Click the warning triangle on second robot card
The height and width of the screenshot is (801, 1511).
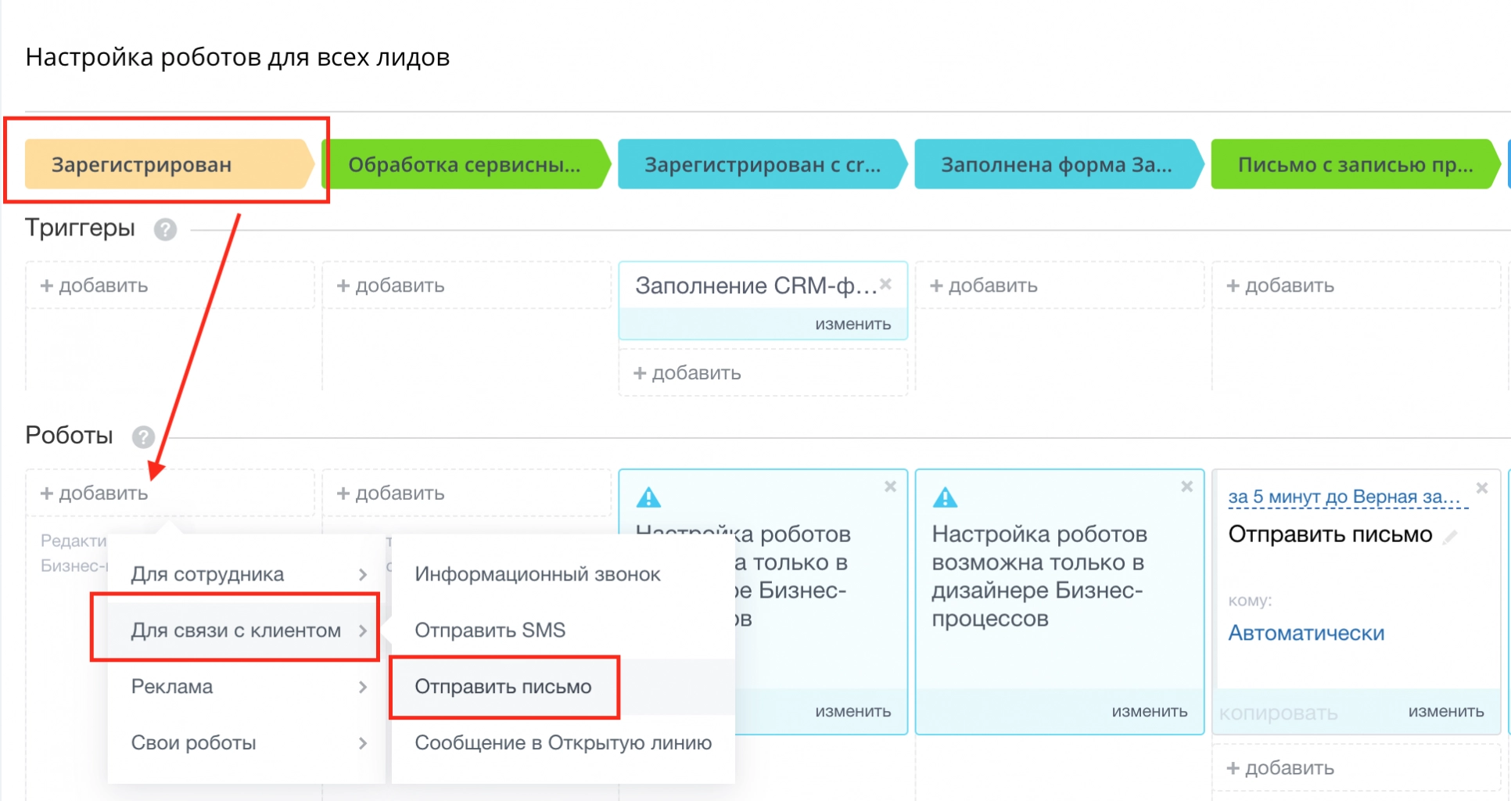pos(945,497)
